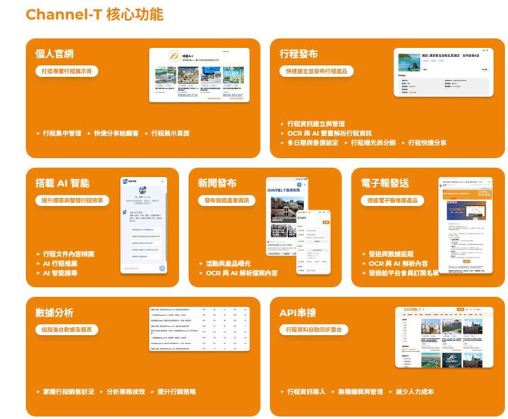Click the 電子報發送 card heading

tap(385, 183)
